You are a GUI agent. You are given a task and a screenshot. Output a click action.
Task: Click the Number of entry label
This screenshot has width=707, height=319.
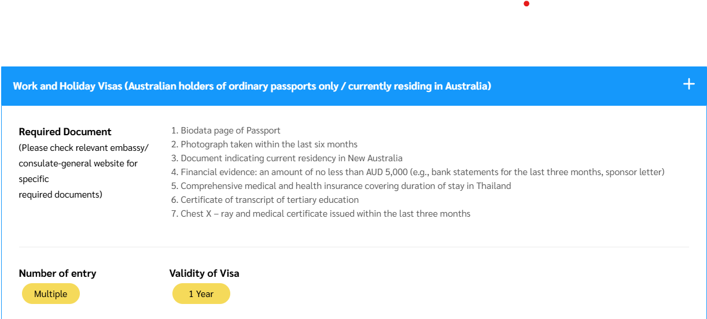click(x=57, y=273)
